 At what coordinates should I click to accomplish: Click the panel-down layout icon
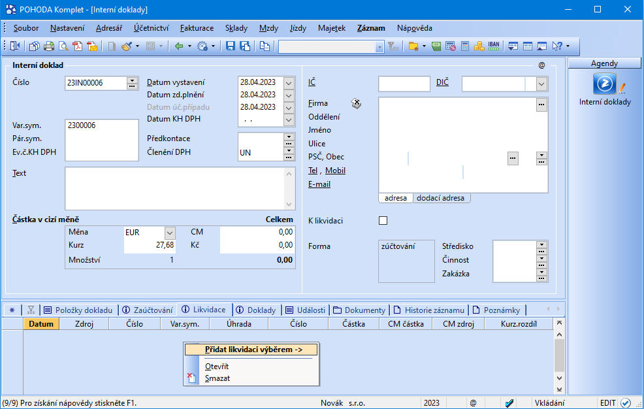coord(513,46)
